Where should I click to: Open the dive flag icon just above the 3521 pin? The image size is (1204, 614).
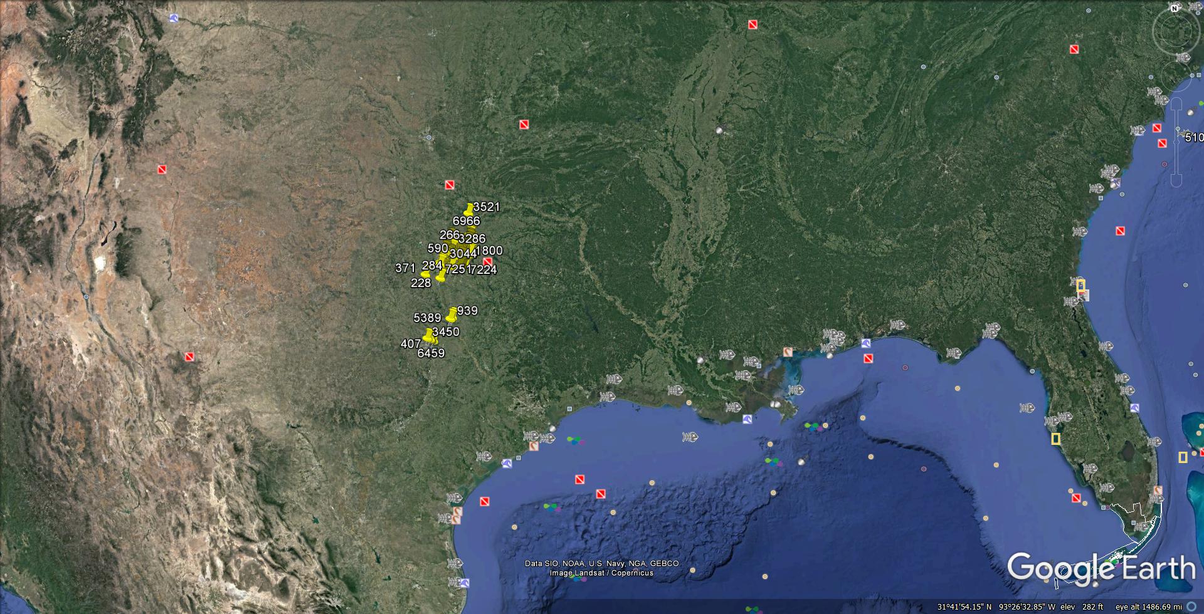point(449,185)
